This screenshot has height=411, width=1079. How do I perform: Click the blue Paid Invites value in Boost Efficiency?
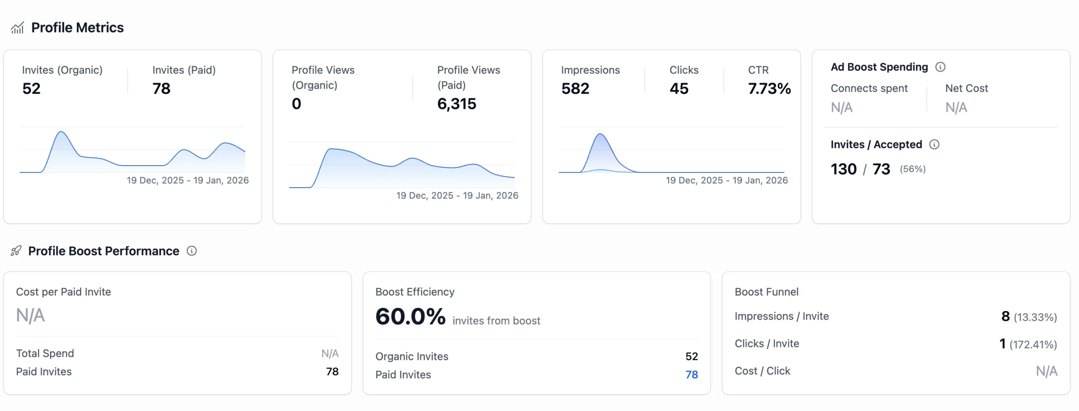tap(691, 374)
